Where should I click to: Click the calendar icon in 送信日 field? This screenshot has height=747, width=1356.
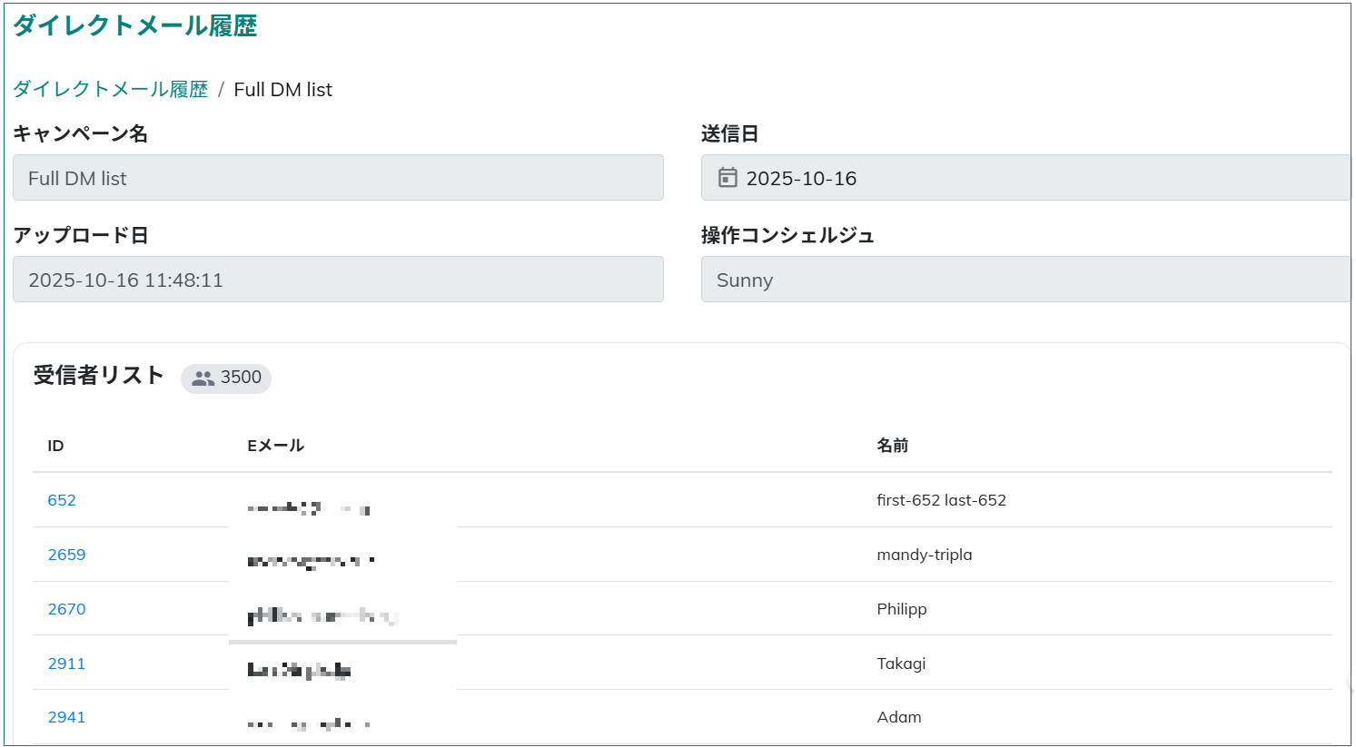click(727, 178)
